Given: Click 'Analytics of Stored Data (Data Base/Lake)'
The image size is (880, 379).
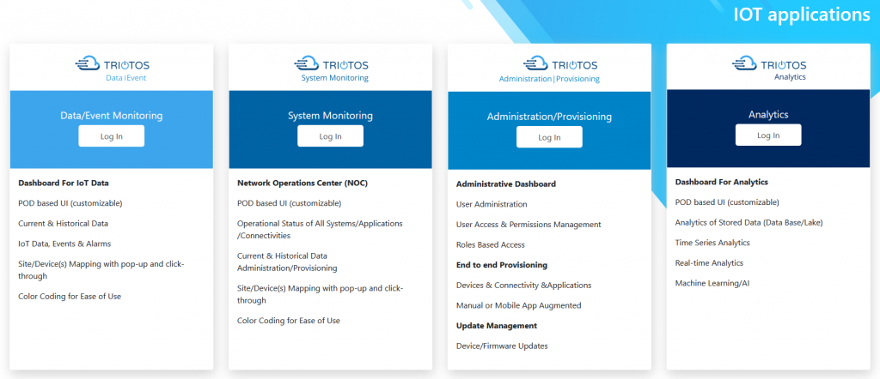Looking at the screenshot, I should point(749,222).
